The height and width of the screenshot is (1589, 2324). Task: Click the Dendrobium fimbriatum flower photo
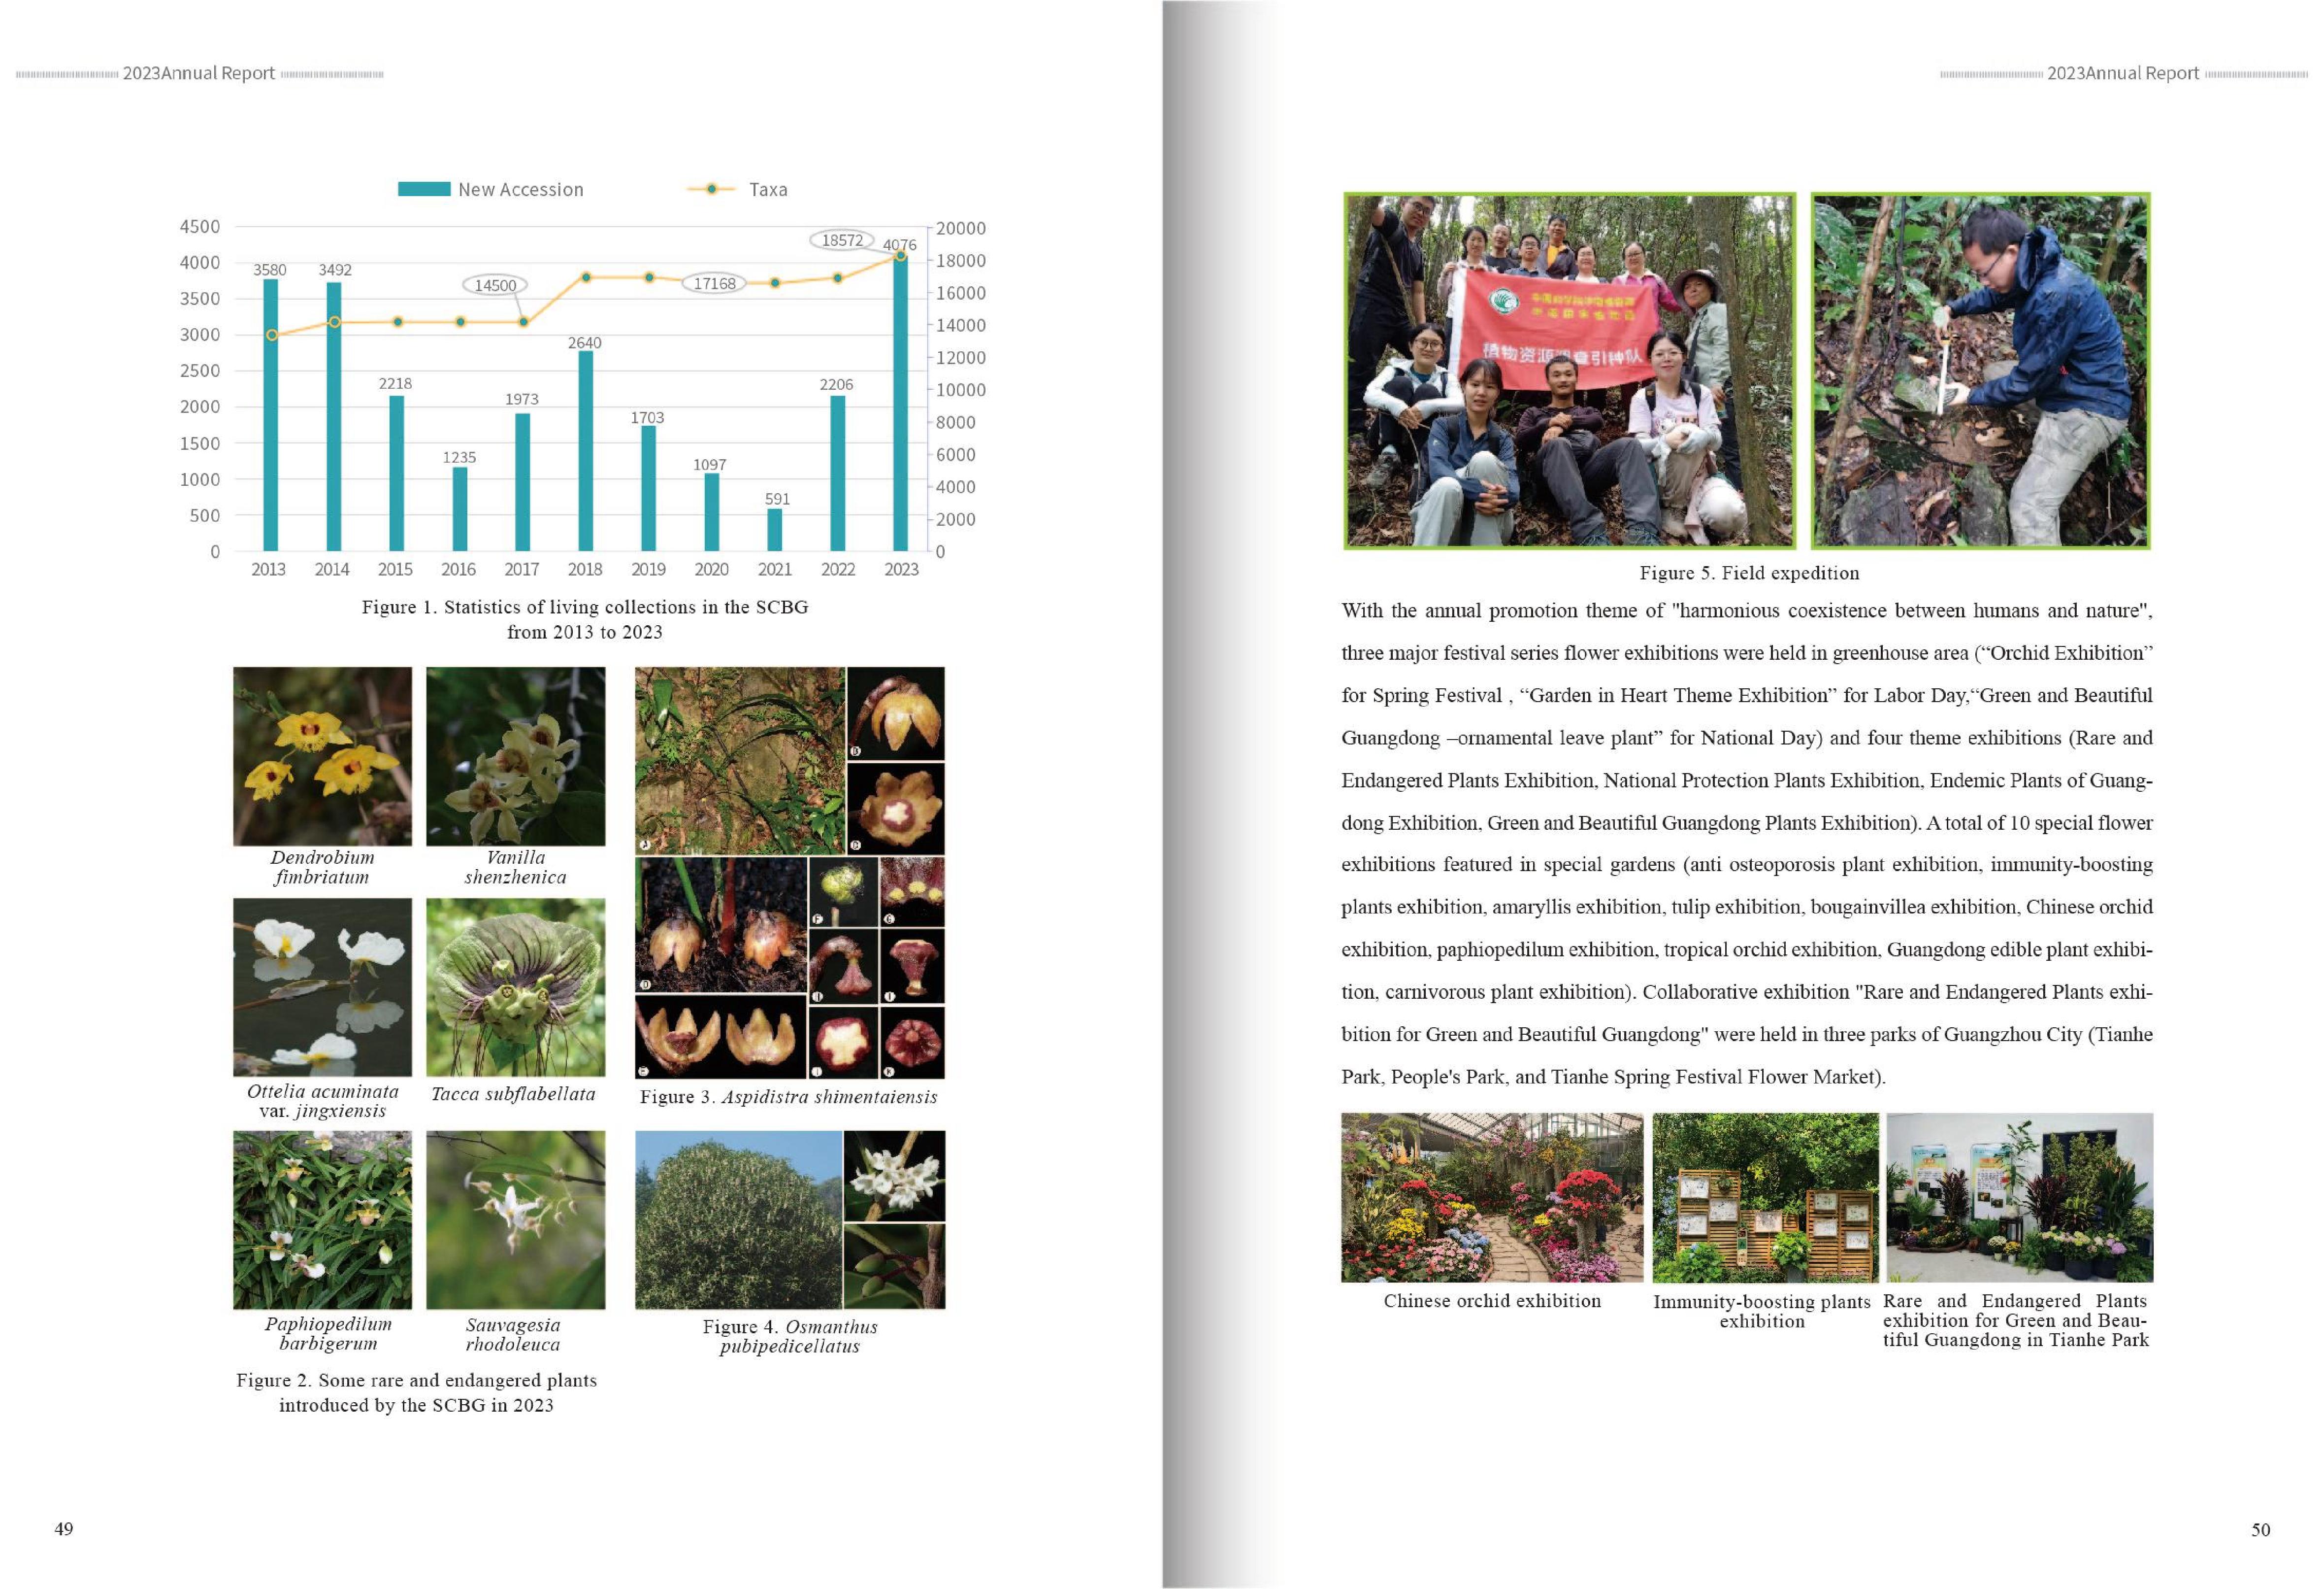pyautogui.click(x=322, y=755)
